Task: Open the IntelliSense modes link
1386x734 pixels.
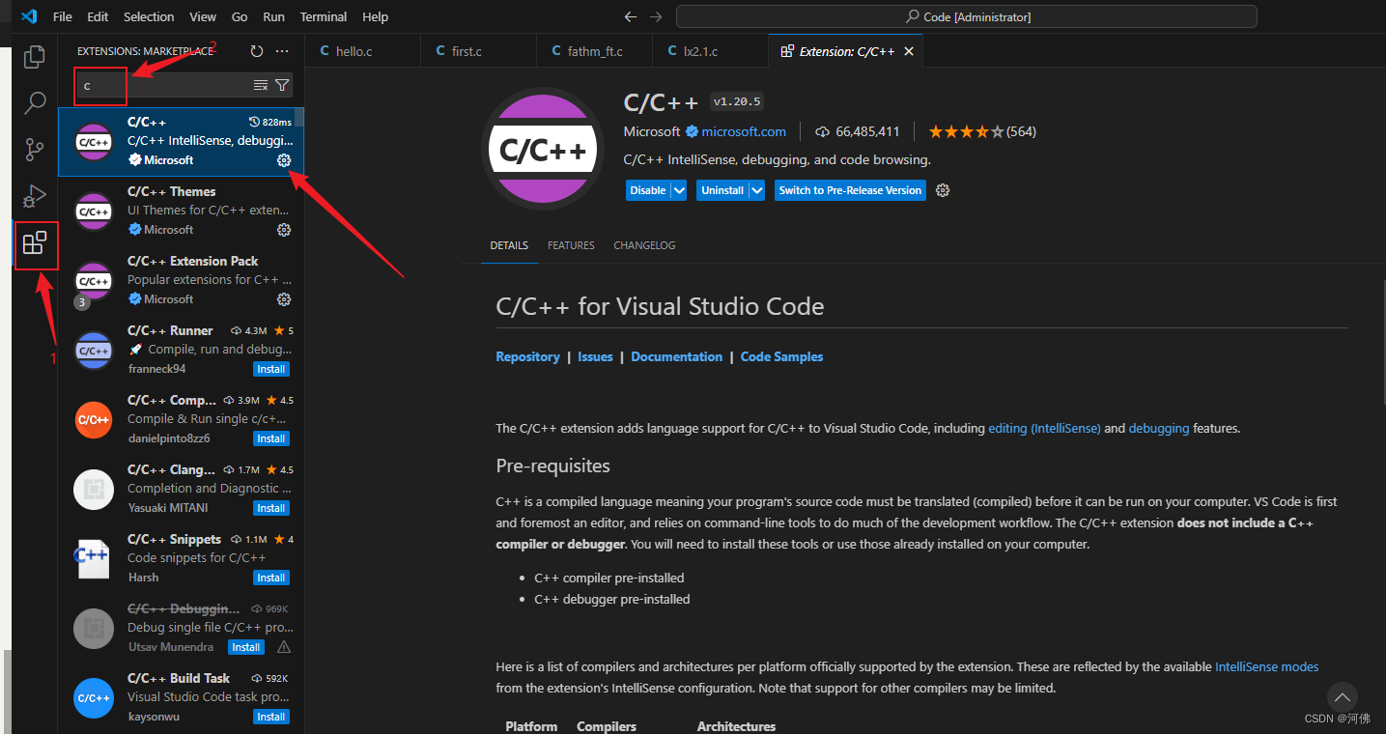Action: coord(1266,666)
